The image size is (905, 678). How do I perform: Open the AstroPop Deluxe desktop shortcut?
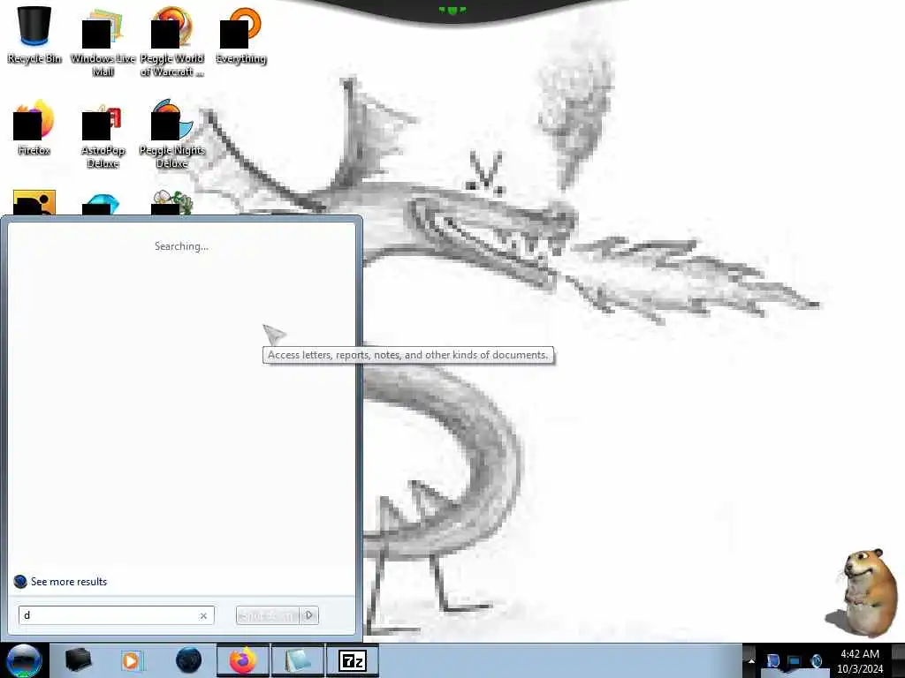point(103,134)
